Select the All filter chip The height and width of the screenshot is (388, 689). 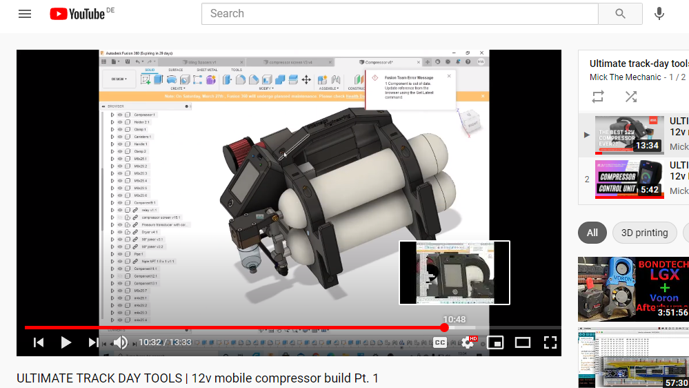pyautogui.click(x=592, y=233)
